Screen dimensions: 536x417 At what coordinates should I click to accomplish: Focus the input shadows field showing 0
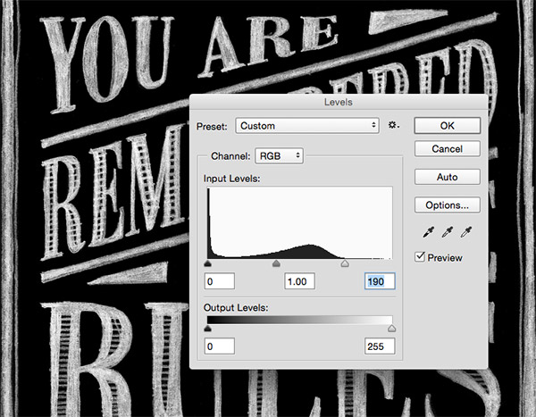click(x=219, y=281)
